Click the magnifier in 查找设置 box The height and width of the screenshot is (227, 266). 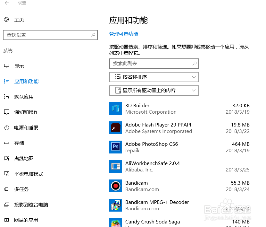pyautogui.click(x=93, y=35)
